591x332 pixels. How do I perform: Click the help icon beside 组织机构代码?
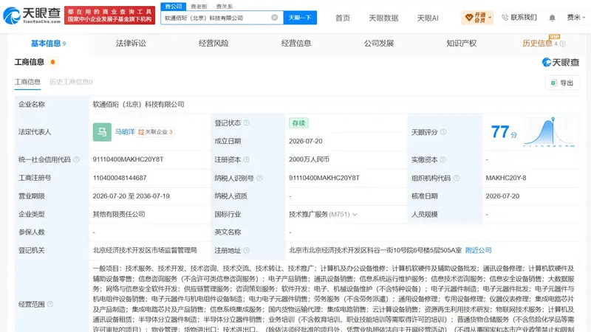point(456,178)
